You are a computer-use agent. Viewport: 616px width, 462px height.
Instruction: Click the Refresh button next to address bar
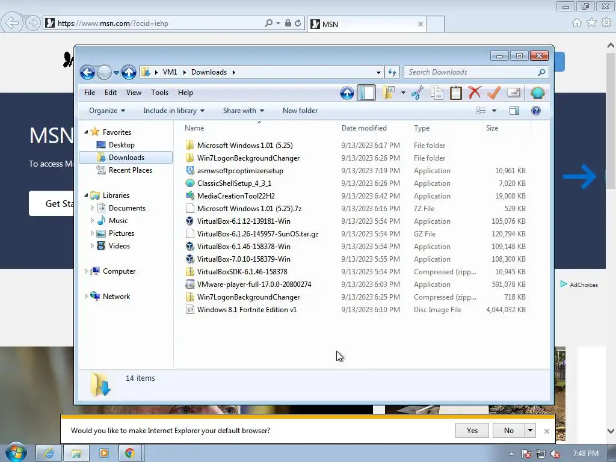pos(392,72)
